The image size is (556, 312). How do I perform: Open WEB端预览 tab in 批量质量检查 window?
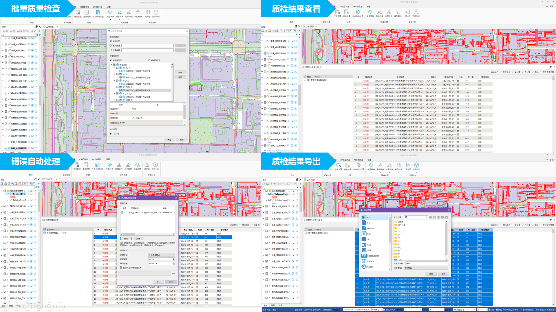[98, 7]
